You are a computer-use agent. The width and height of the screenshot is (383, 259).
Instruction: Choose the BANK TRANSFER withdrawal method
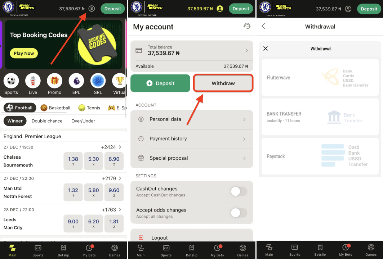pyautogui.click(x=320, y=117)
